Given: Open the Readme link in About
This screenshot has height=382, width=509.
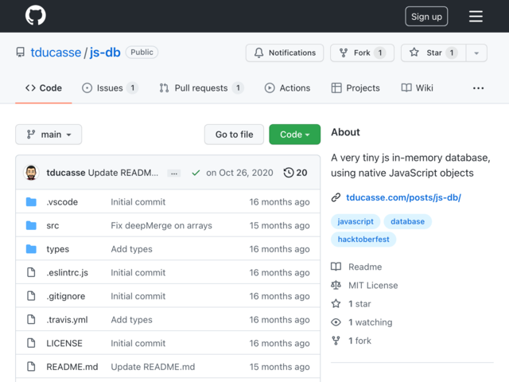Looking at the screenshot, I should click(365, 267).
